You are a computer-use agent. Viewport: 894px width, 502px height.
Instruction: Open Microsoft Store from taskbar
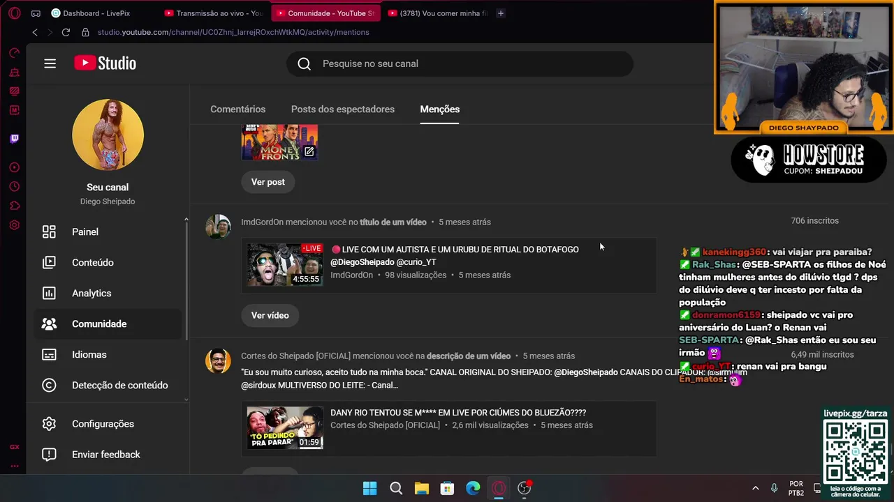pos(448,488)
